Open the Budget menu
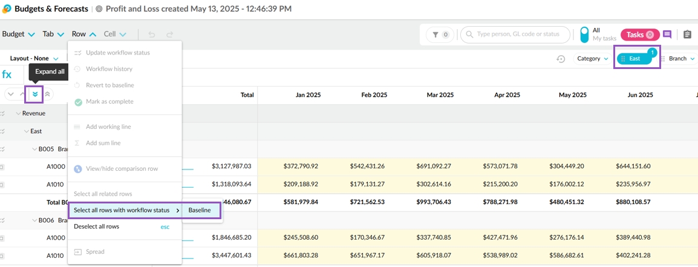 point(18,35)
